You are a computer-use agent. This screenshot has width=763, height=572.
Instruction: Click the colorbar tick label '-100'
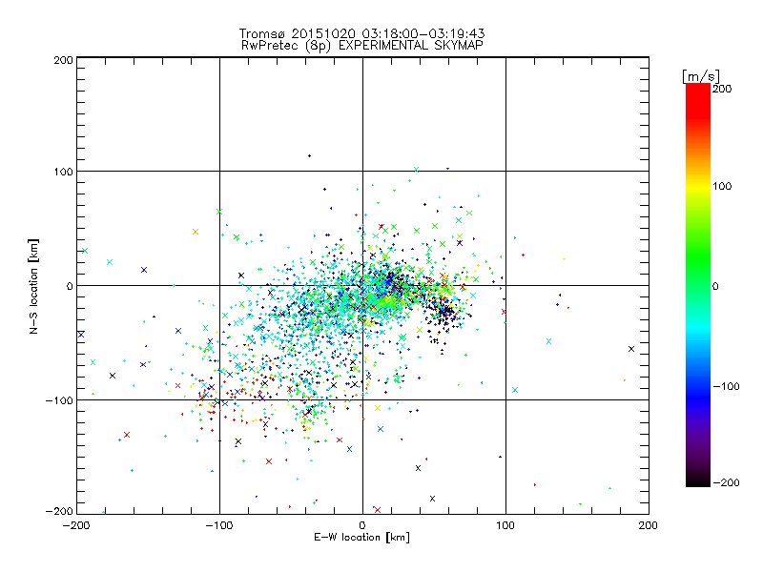726,387
